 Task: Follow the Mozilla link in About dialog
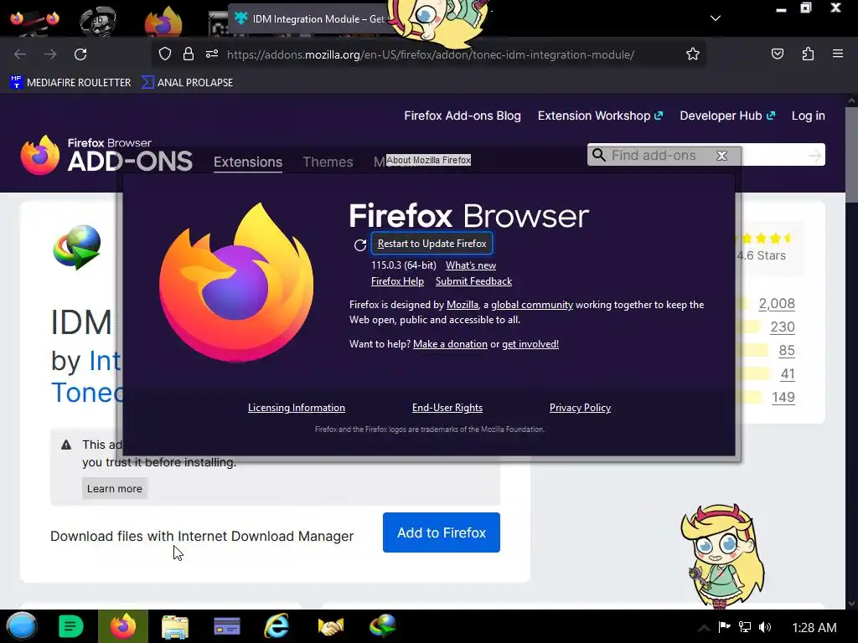click(463, 305)
